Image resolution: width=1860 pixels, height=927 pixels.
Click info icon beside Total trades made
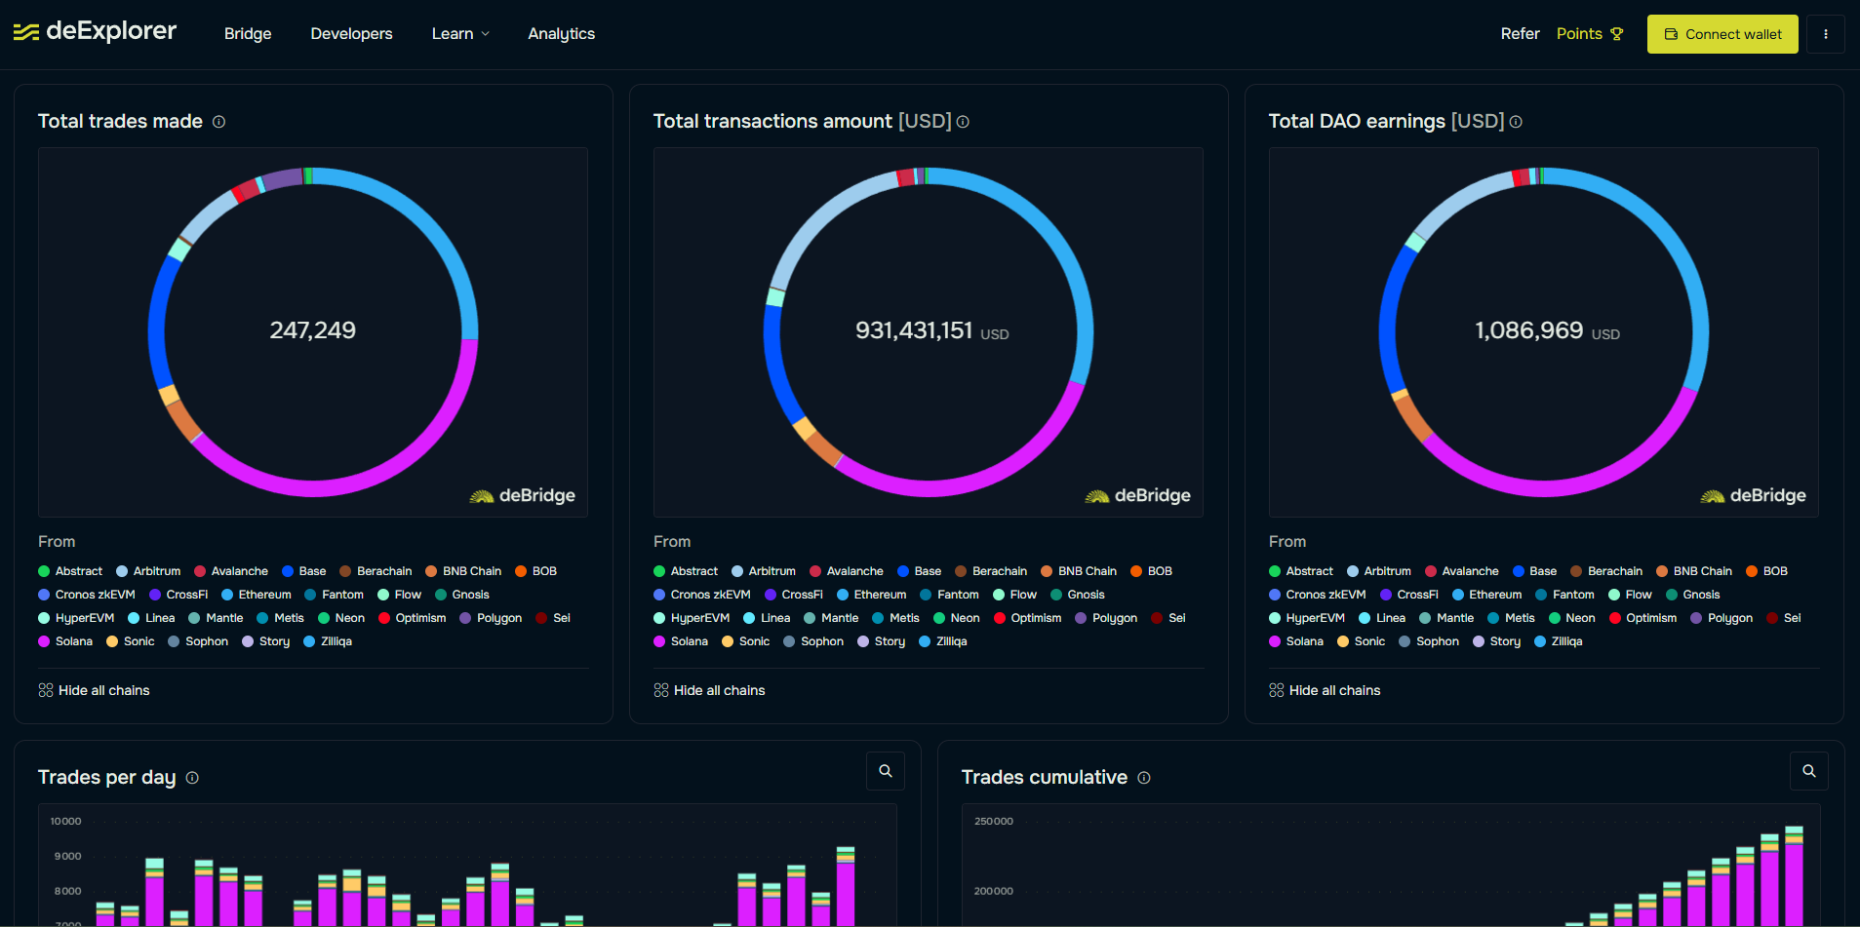click(x=218, y=122)
